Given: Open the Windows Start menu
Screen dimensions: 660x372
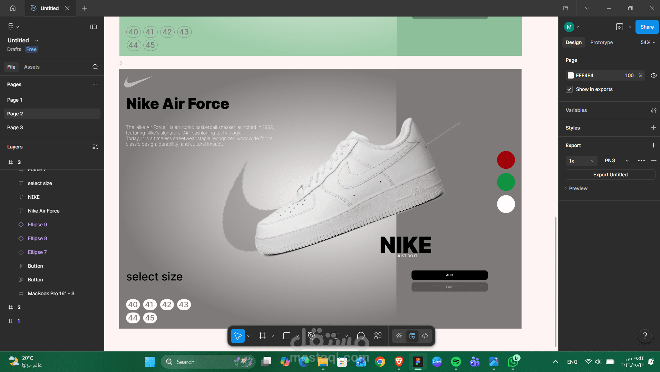Looking at the screenshot, I should point(150,362).
